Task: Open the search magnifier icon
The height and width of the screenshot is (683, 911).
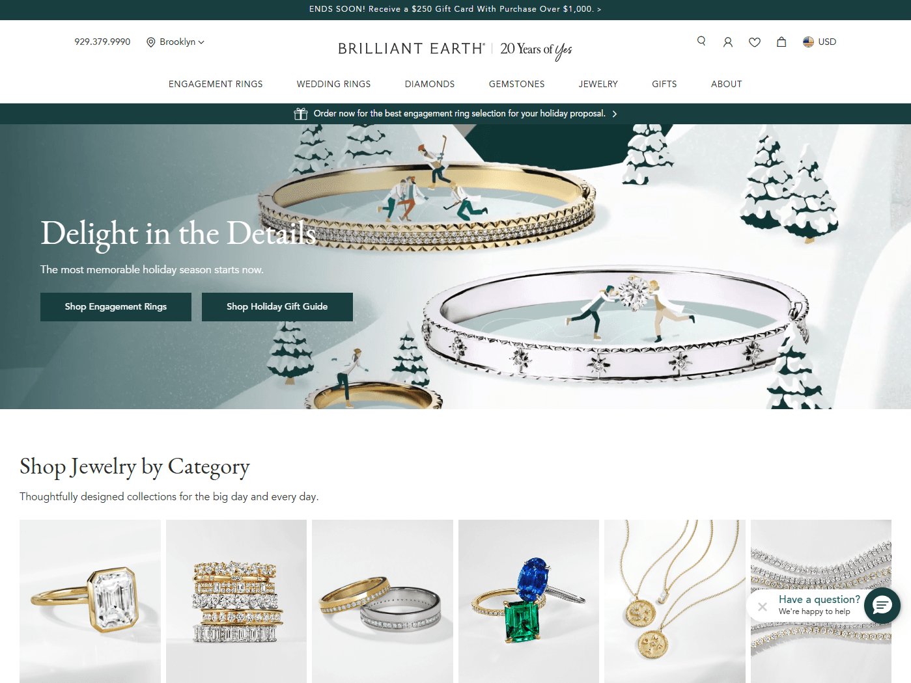Action: pyautogui.click(x=701, y=41)
